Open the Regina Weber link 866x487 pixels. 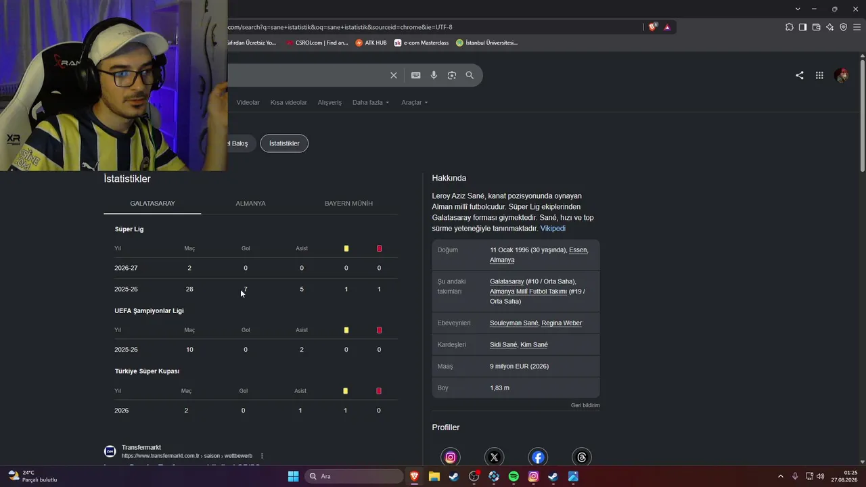562,323
